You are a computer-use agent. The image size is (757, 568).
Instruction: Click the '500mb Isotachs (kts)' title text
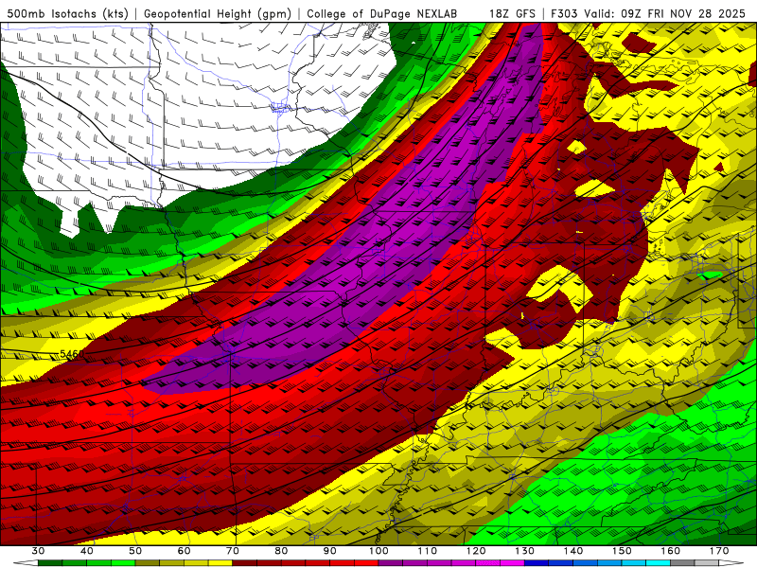pyautogui.click(x=67, y=13)
